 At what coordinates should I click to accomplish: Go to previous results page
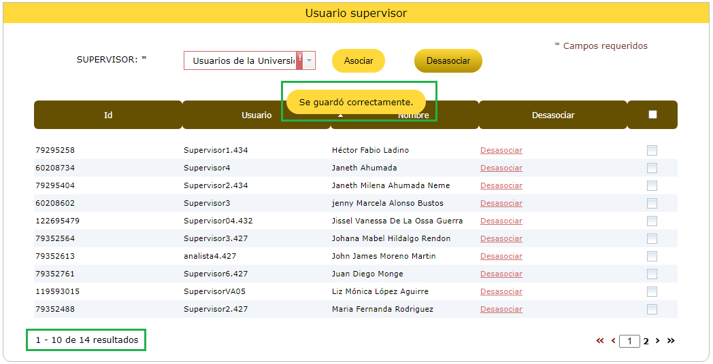(x=613, y=341)
